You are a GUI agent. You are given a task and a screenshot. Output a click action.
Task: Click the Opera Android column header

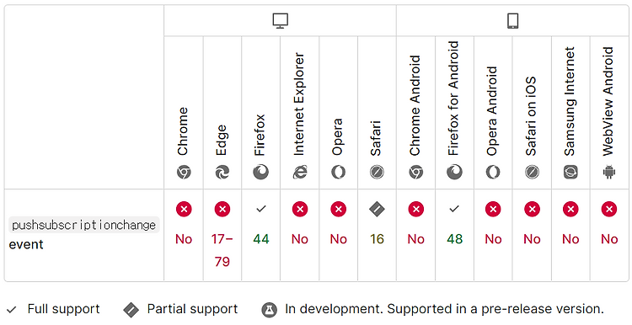[x=493, y=113]
